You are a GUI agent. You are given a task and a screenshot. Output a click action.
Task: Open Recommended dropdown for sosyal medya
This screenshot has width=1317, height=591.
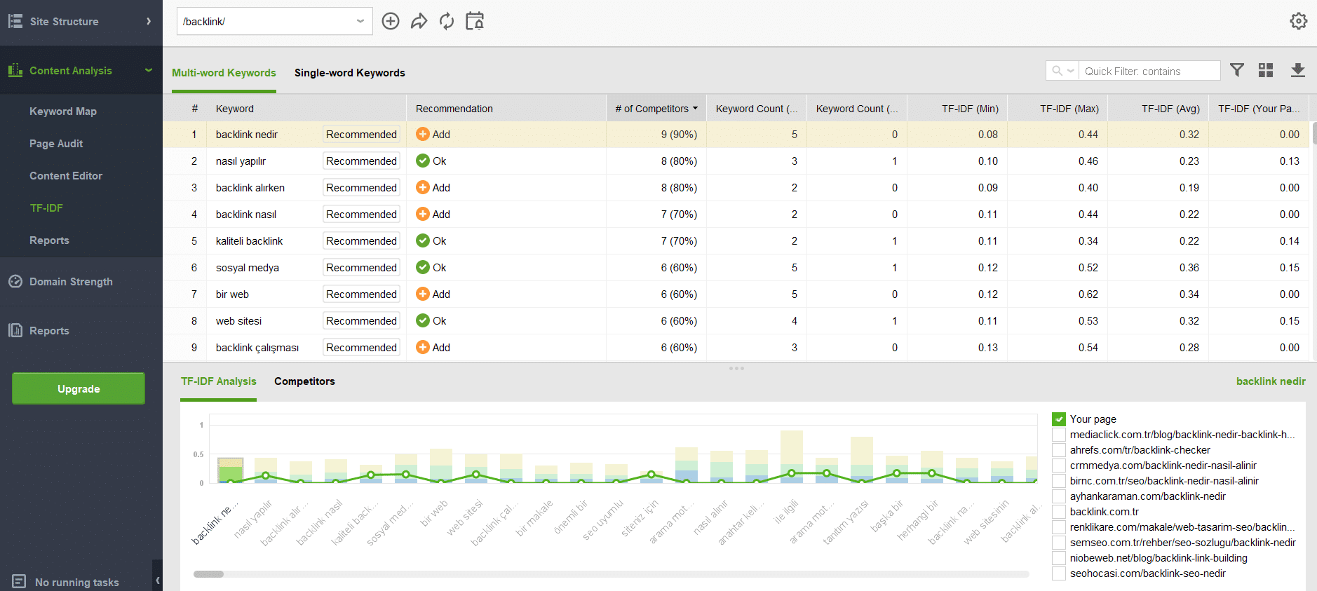361,267
